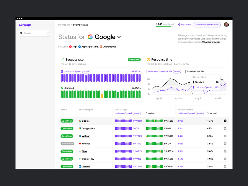This screenshot has width=248, height=186.
Task: Open the user avatar menu
Action: tap(226, 25)
